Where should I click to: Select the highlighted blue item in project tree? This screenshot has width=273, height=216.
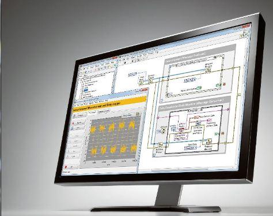(x=86, y=90)
